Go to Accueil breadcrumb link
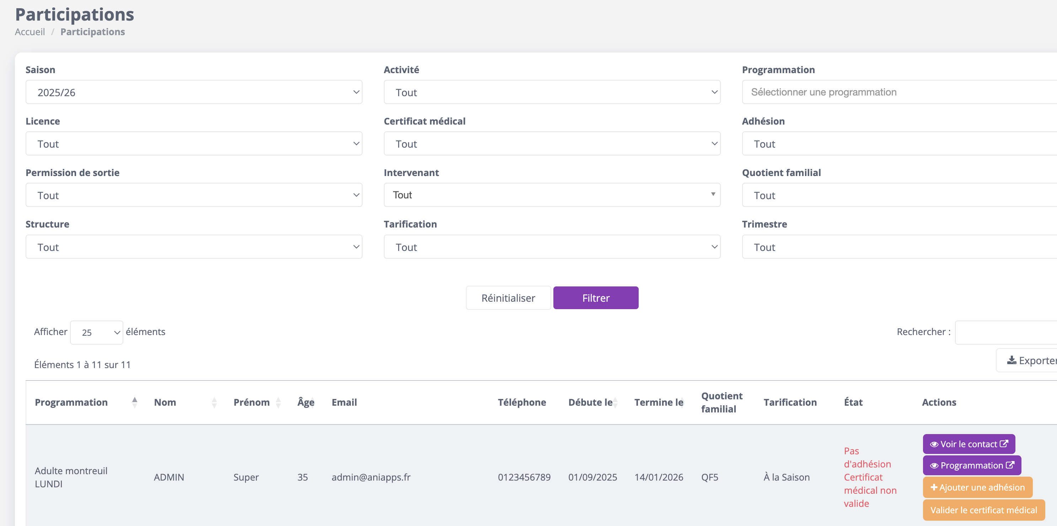 pyautogui.click(x=30, y=32)
